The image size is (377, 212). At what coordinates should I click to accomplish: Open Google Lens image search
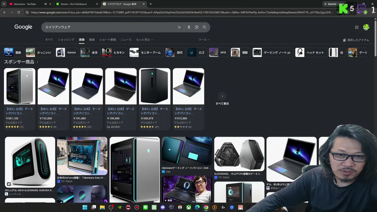[197, 27]
